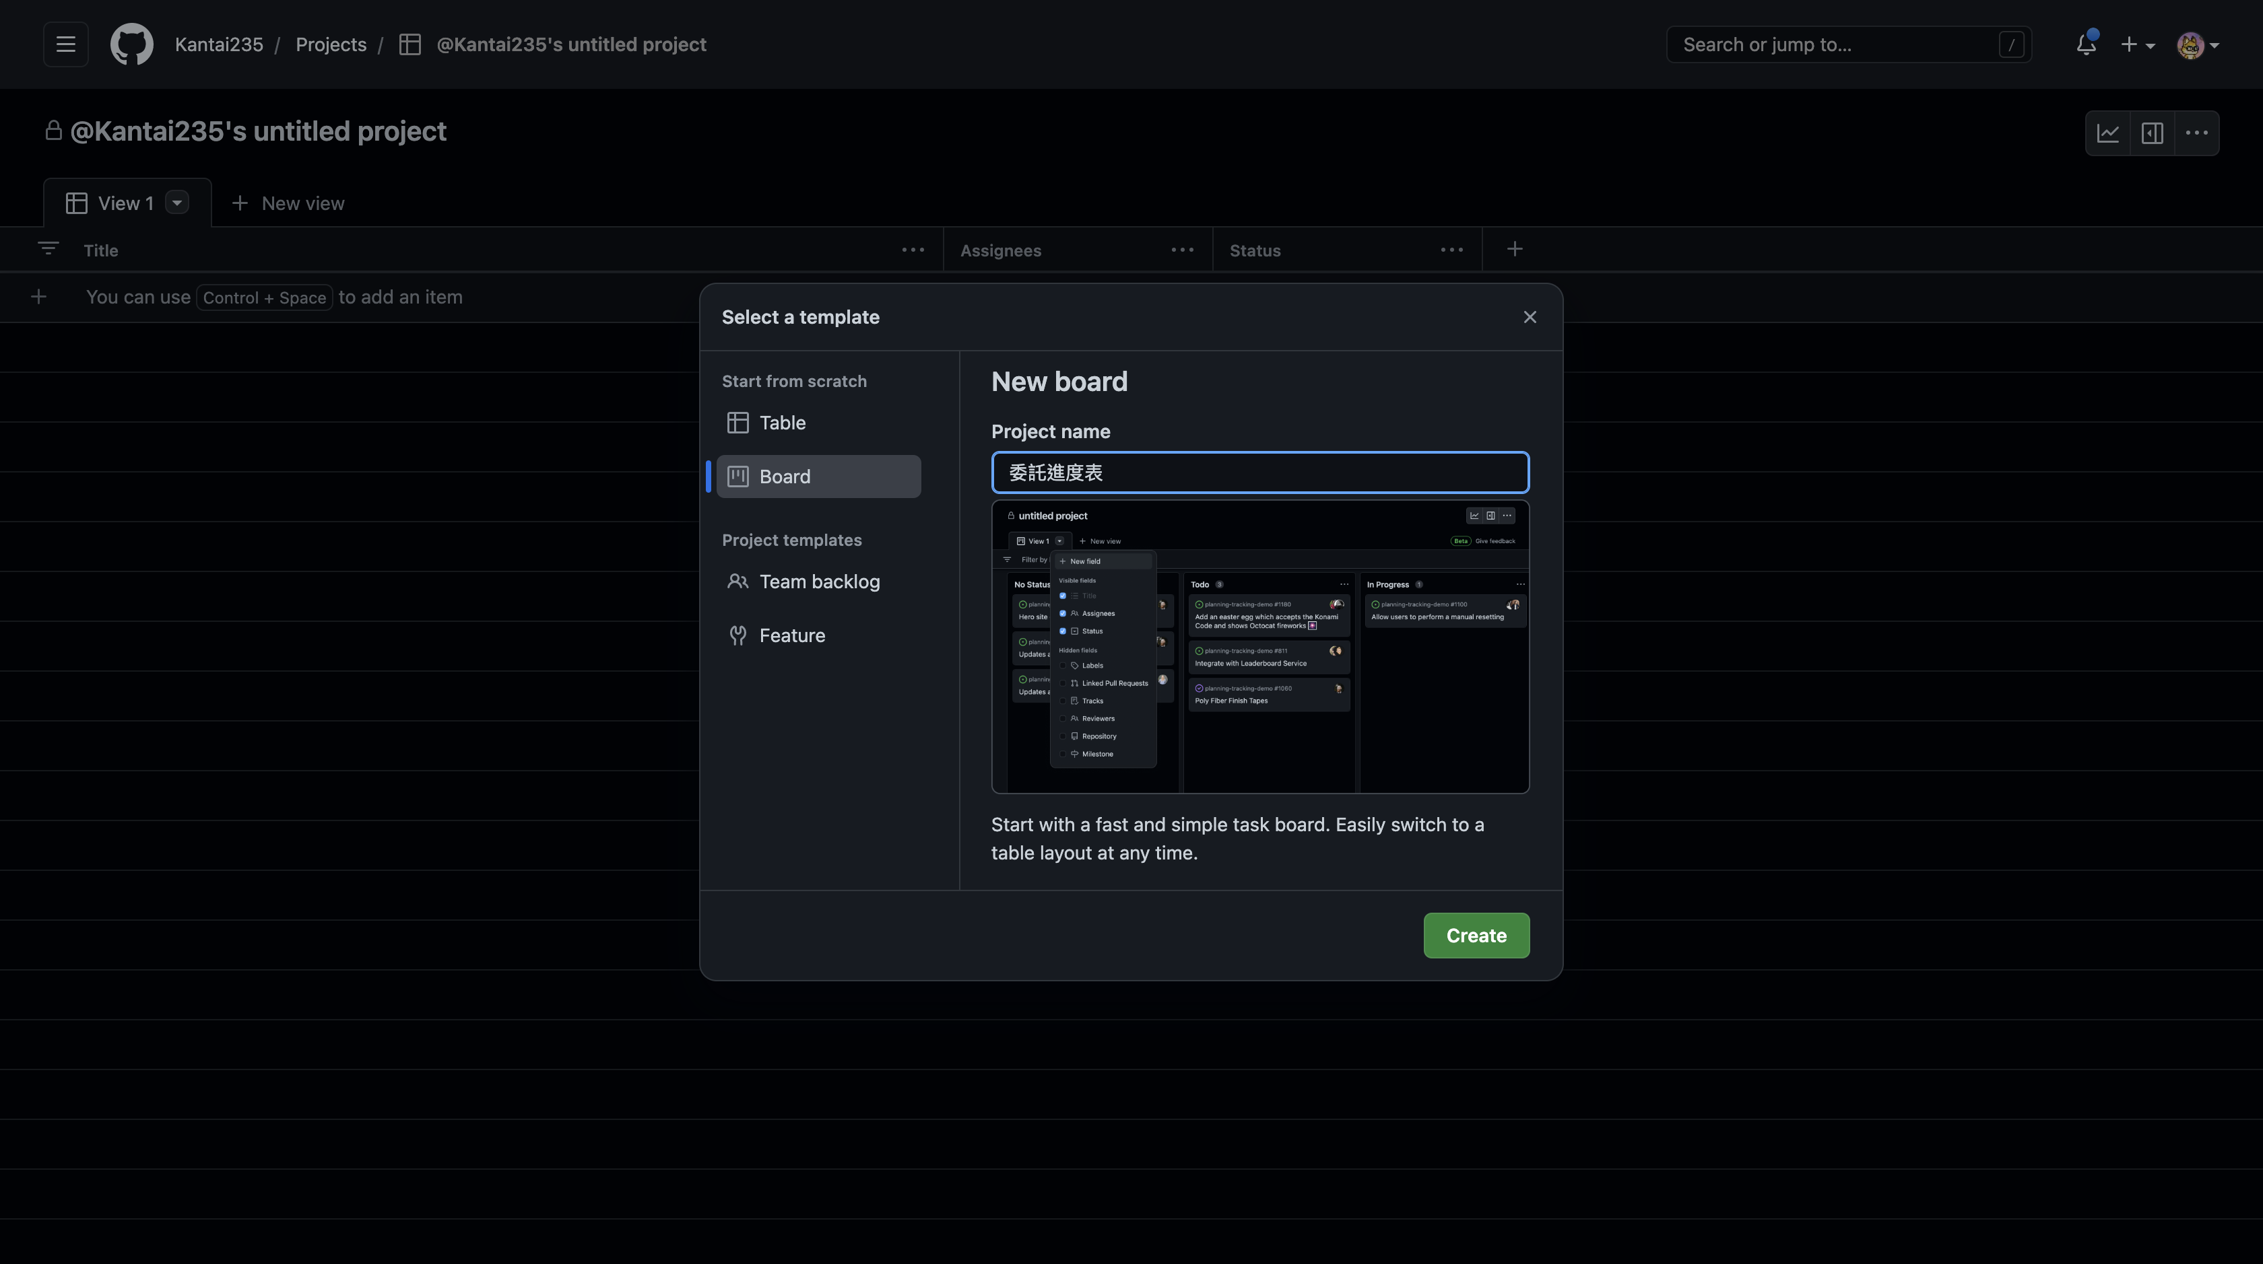Open untitled project breadcrumb link
Screen dimensions: 2263x1264
click(x=571, y=44)
